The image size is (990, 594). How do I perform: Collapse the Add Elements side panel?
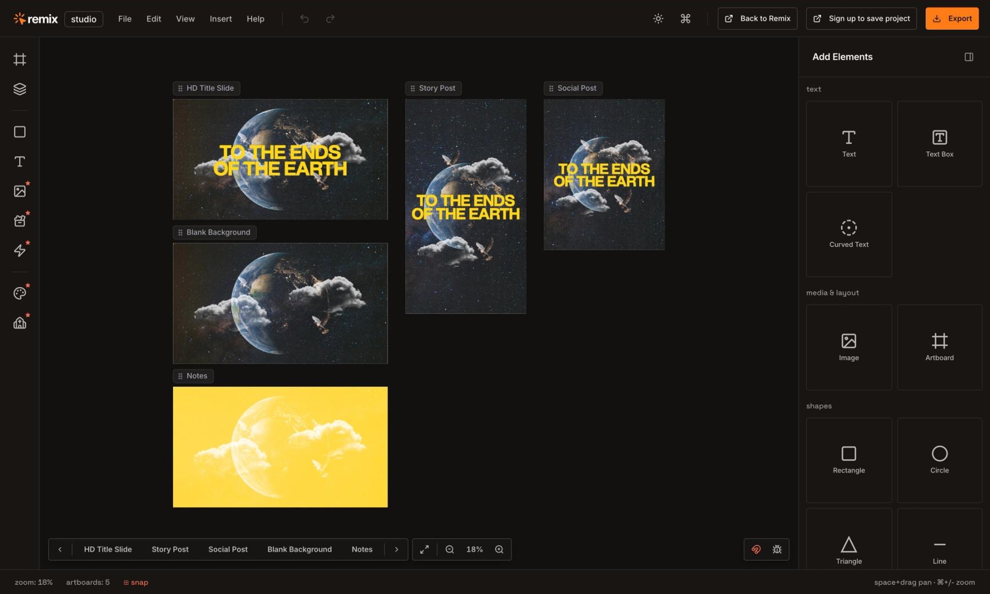pyautogui.click(x=969, y=57)
